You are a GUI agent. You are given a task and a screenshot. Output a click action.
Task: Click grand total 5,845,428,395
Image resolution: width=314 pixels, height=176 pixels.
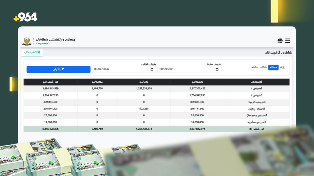[x=51, y=129]
